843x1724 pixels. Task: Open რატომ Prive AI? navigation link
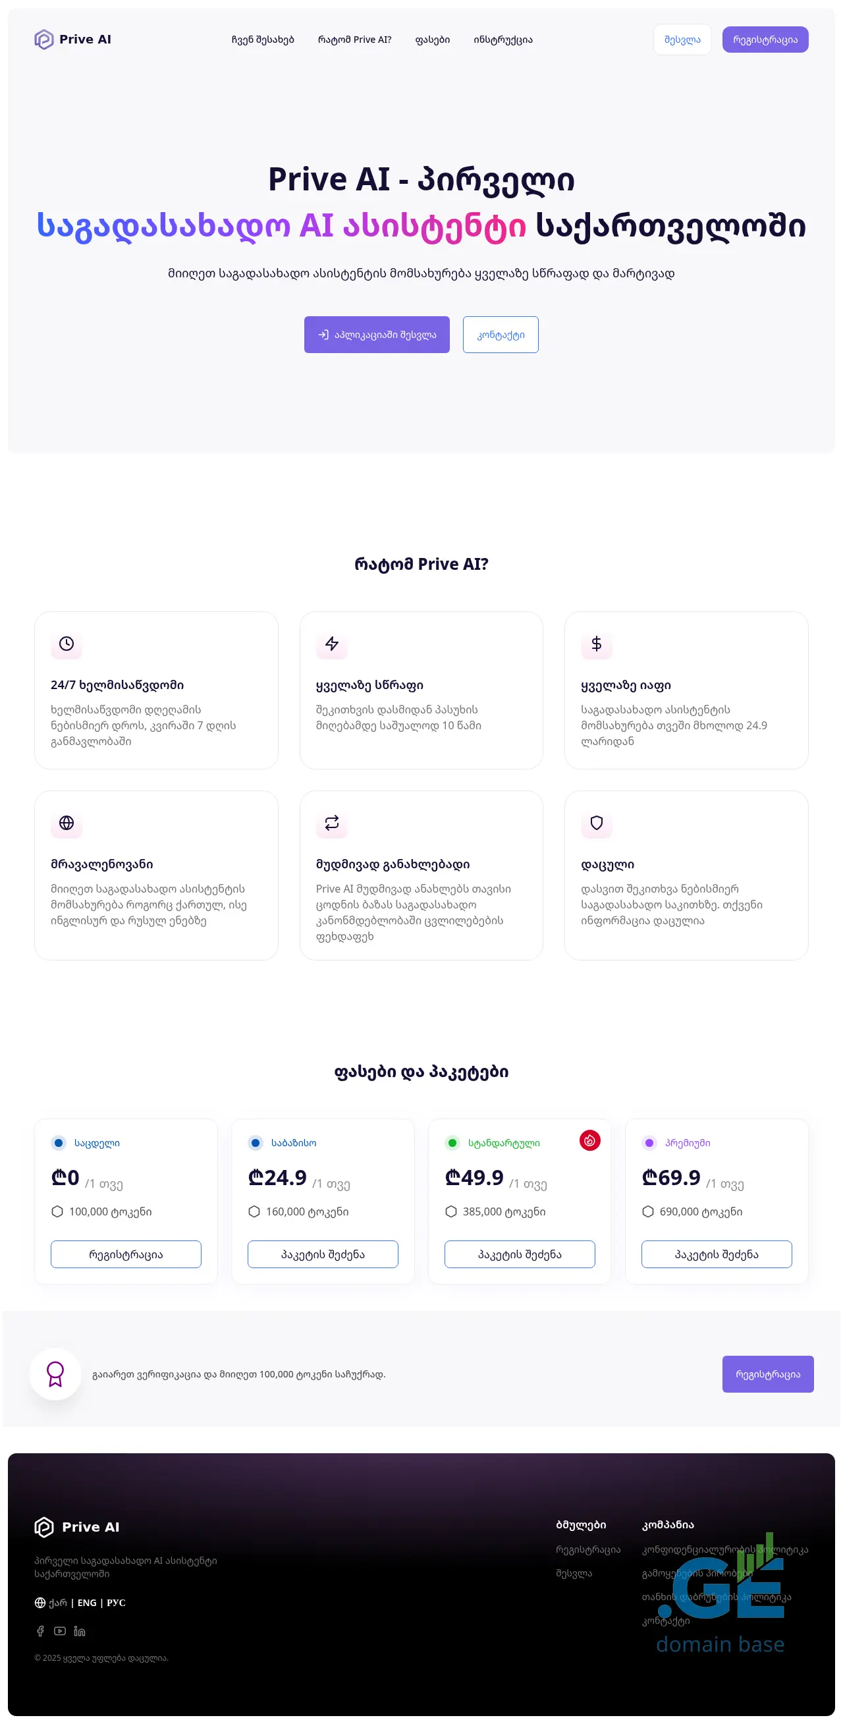click(x=354, y=40)
